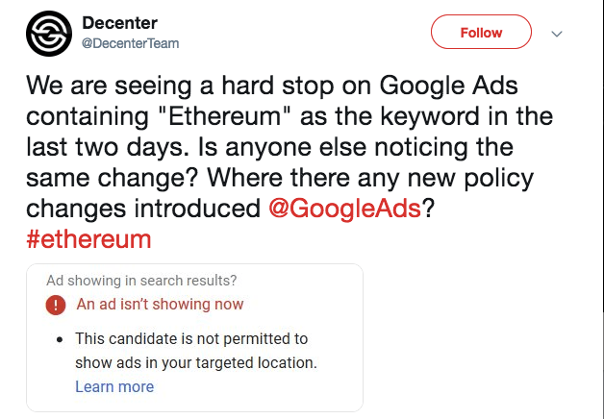604x419 pixels.
Task: Click the "This candidate is not permitted" message
Action: pos(191,339)
